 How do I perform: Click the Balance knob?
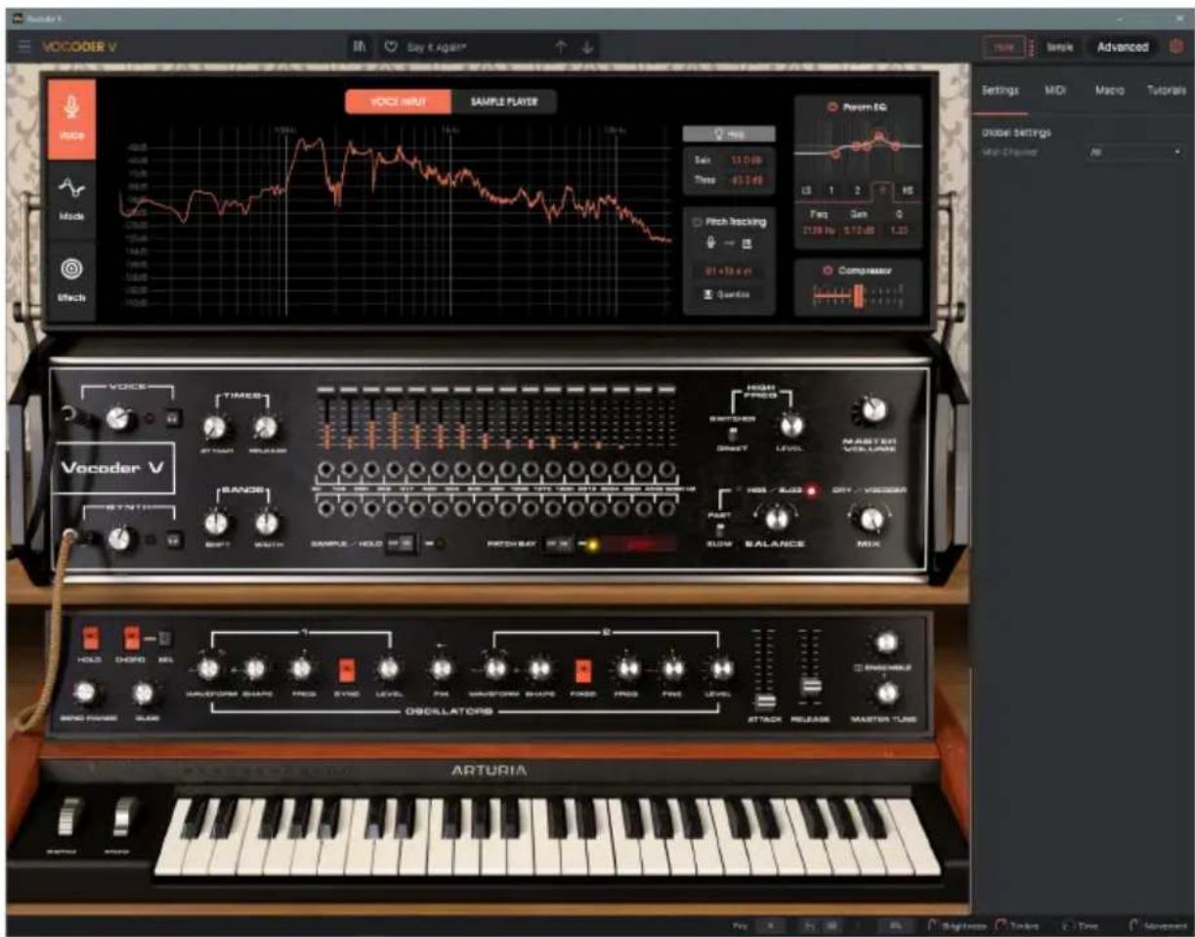777,518
